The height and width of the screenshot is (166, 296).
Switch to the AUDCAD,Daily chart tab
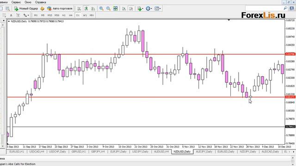coord(270,152)
